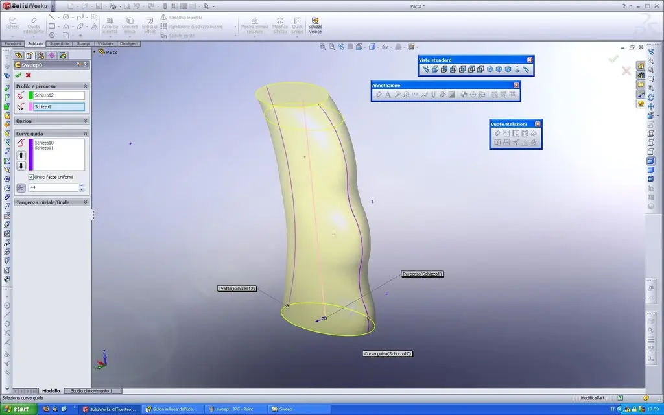664x415 pixels.
Task: Cancel the sweep with the red X
Action: click(28, 75)
